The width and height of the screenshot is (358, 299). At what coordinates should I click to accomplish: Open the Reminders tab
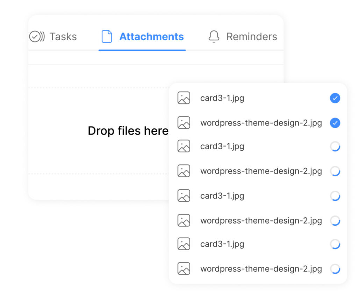251,36
